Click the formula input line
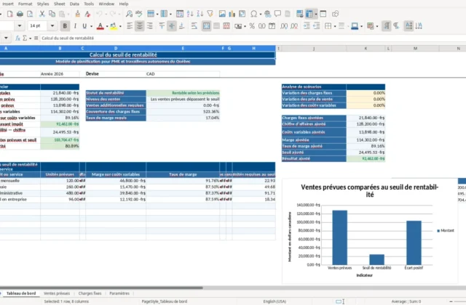The height and width of the screenshot is (305, 466). click(253, 38)
